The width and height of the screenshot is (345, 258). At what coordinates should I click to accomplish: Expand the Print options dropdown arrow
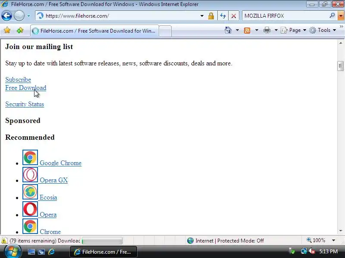[x=276, y=30]
